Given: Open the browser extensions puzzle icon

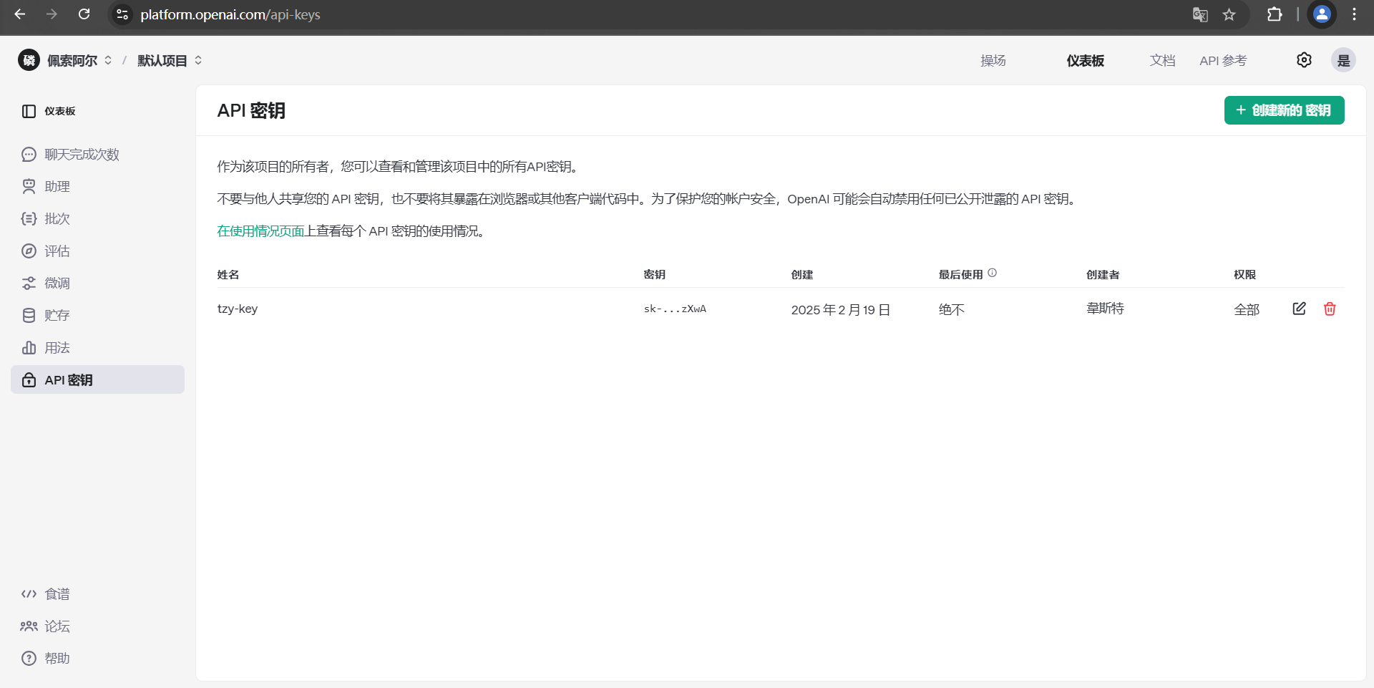Looking at the screenshot, I should pyautogui.click(x=1275, y=14).
